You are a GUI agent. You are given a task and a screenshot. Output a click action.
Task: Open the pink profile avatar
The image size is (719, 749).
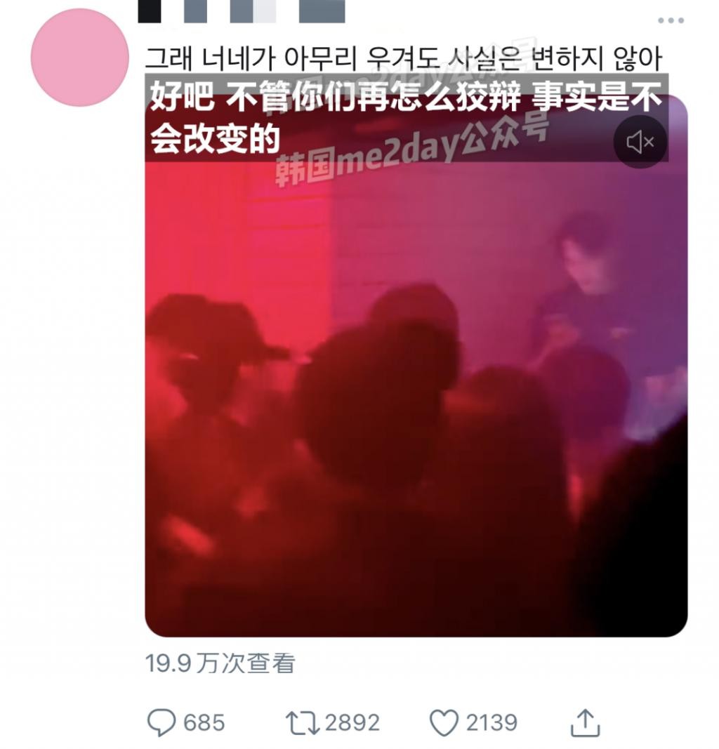(x=80, y=58)
